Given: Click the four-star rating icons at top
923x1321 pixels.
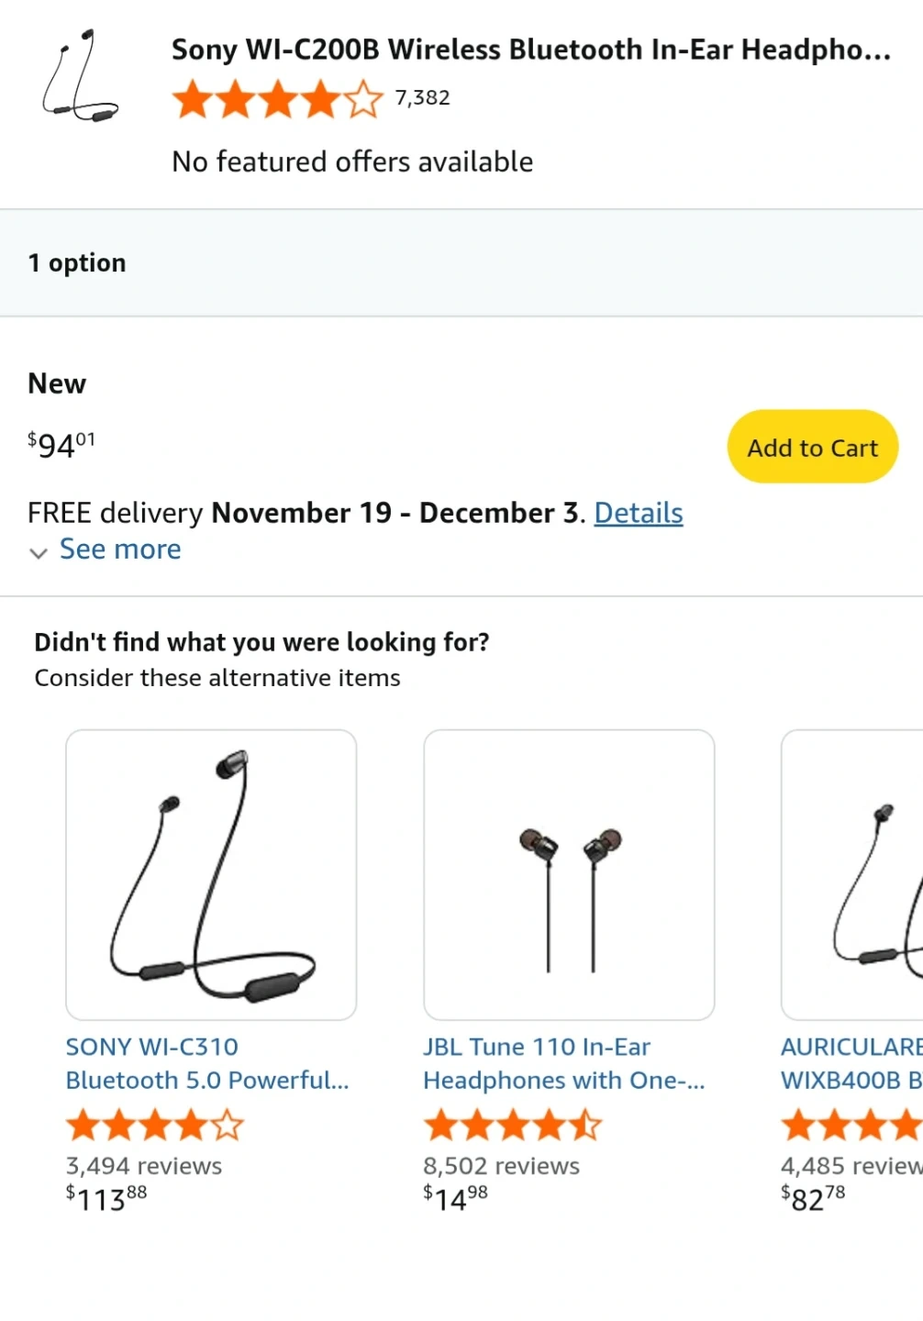Looking at the screenshot, I should pos(277,99).
